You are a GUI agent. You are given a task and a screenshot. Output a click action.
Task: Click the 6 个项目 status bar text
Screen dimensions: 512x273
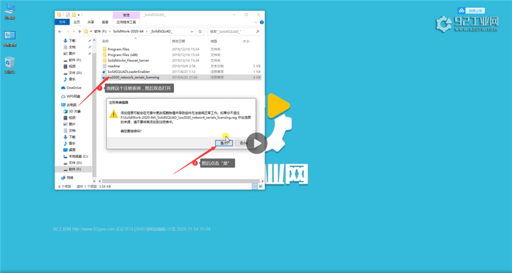click(65, 187)
